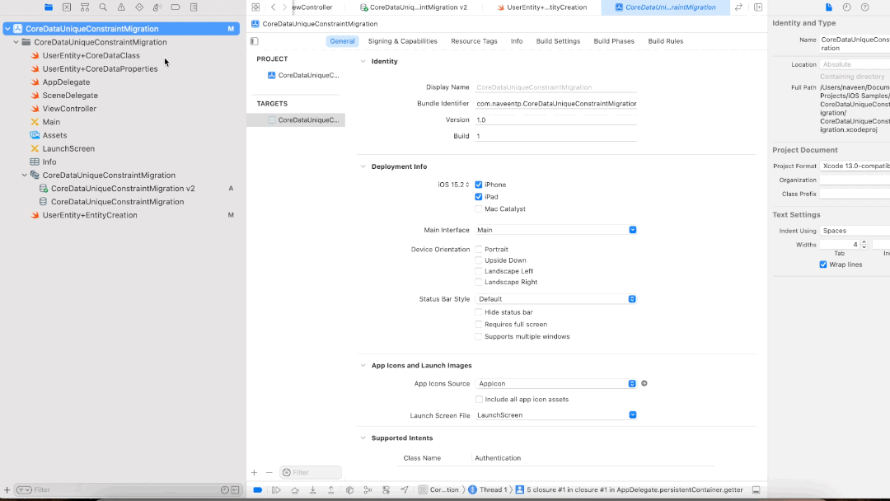This screenshot has width=890, height=501.
Task: Select AppDelegate in the project navigator
Action: [66, 82]
